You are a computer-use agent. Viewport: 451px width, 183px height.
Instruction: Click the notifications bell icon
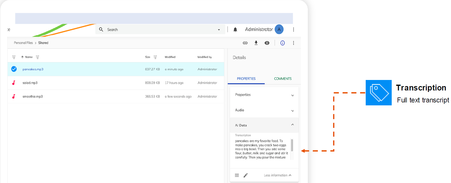tap(235, 29)
